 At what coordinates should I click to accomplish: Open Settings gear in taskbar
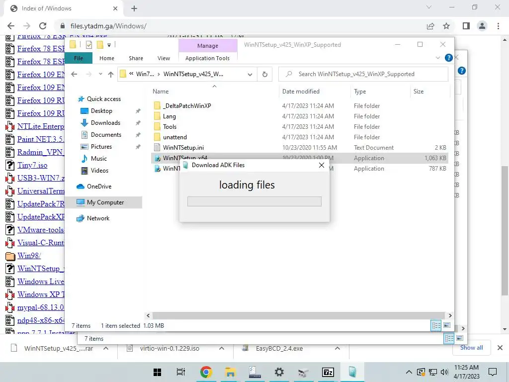279,372
